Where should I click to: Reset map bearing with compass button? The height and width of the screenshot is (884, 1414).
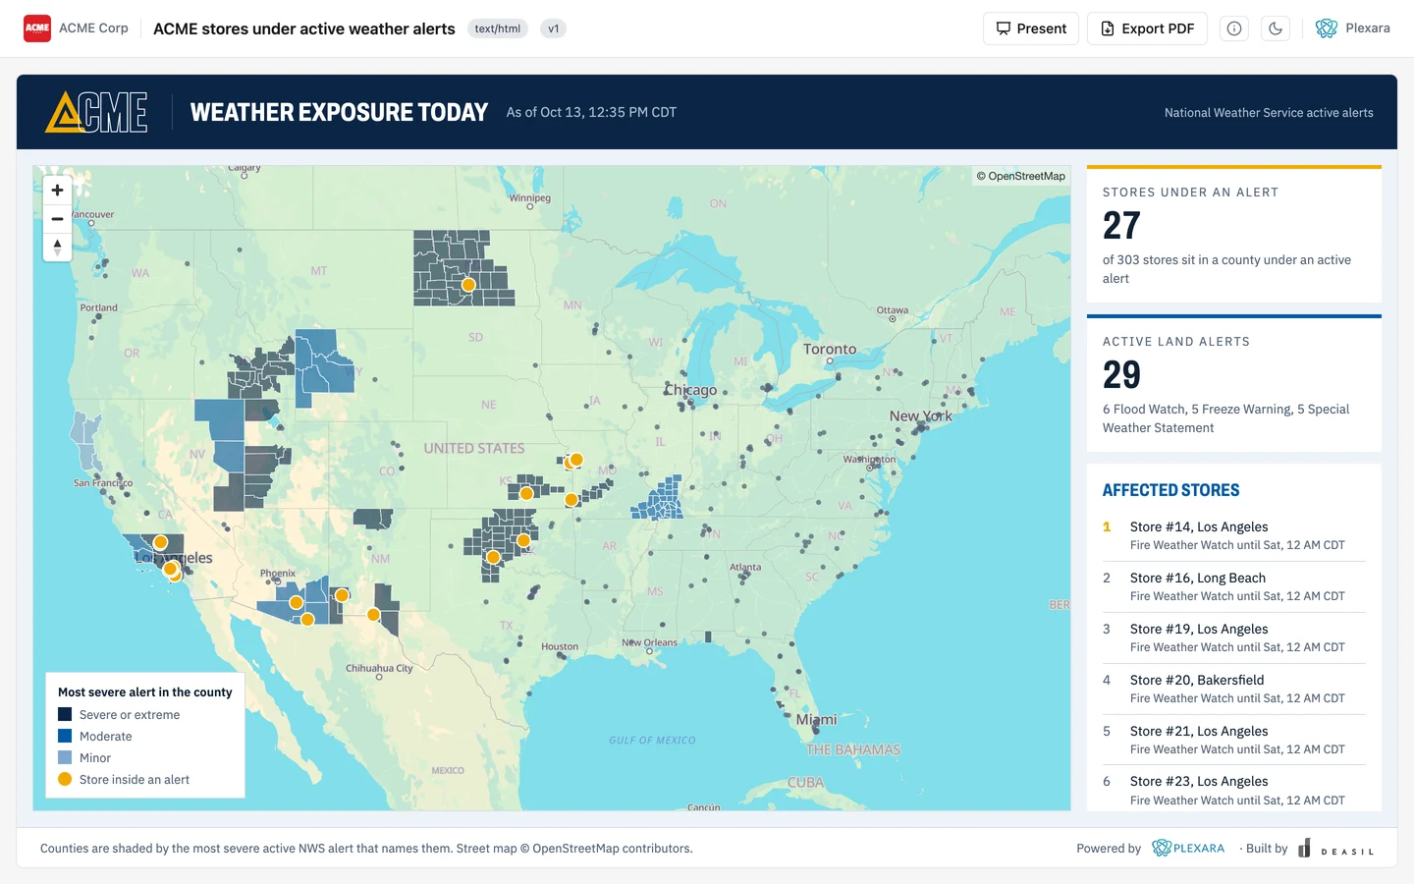[57, 247]
